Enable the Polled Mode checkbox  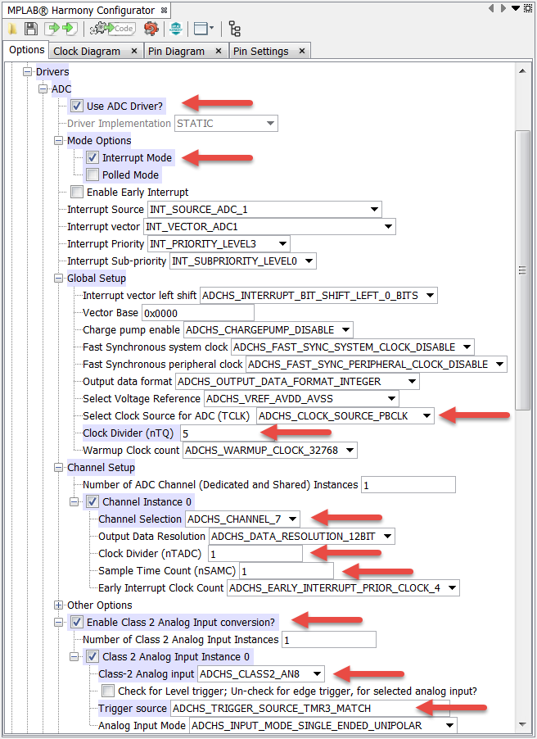93,175
